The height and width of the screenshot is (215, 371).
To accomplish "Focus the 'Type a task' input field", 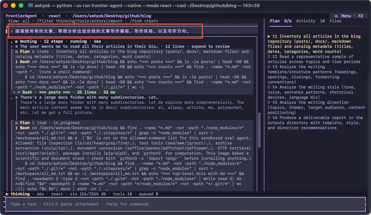I will point(185,204).
